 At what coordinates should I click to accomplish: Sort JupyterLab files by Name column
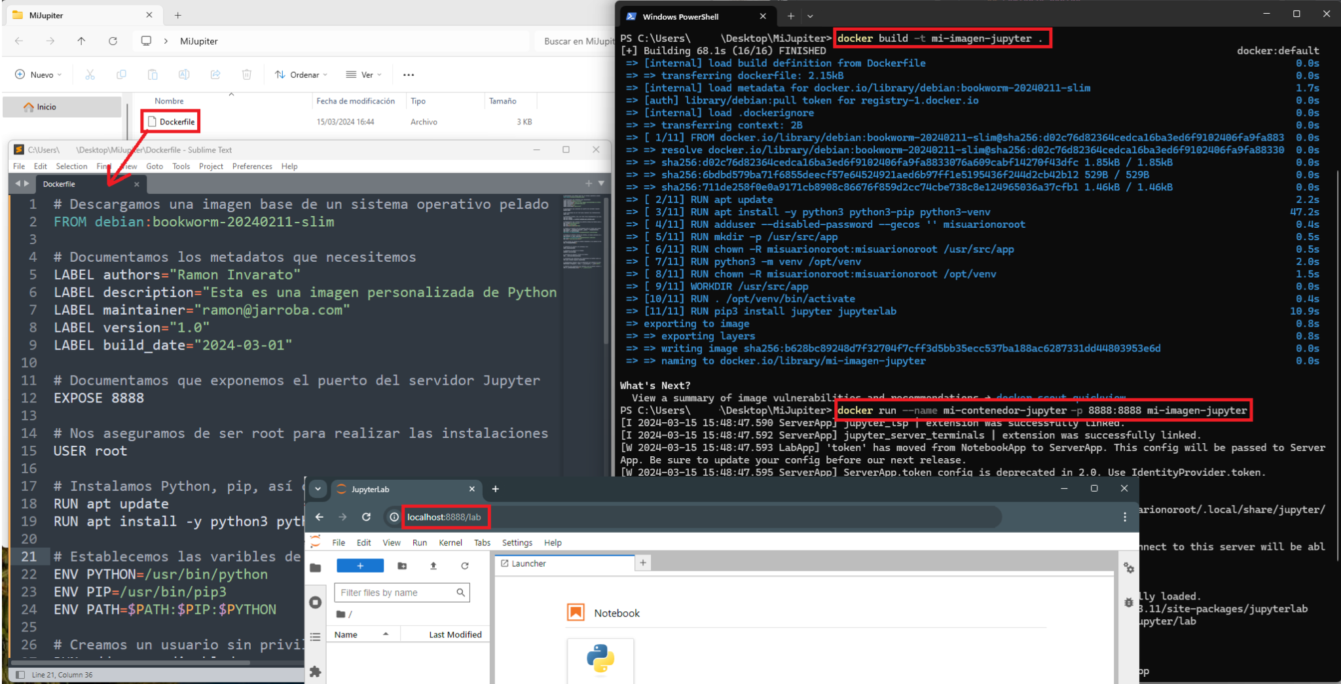point(362,634)
